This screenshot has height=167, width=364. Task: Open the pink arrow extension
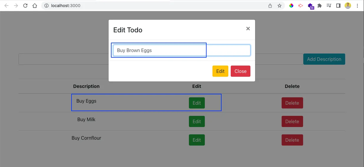click(301, 6)
